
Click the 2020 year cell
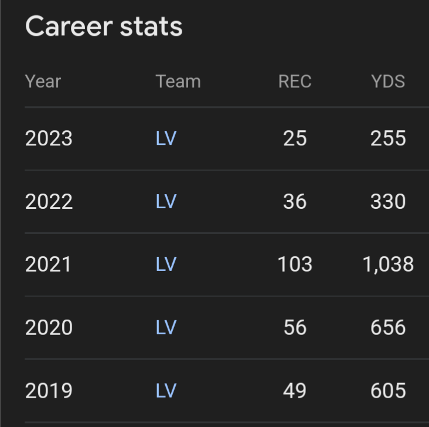(x=49, y=327)
